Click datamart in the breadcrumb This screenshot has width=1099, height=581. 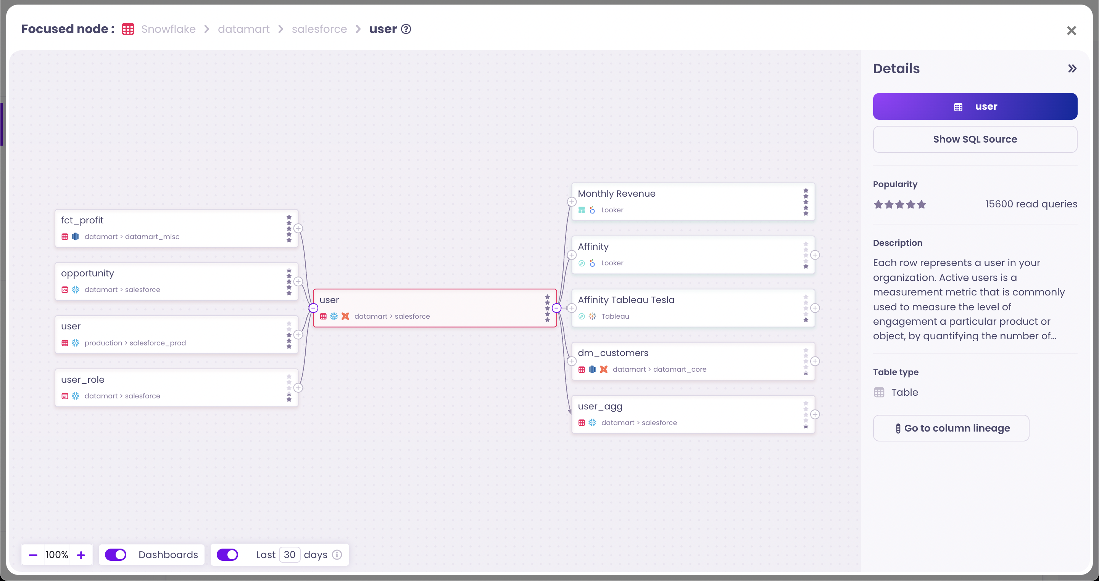pyautogui.click(x=243, y=29)
